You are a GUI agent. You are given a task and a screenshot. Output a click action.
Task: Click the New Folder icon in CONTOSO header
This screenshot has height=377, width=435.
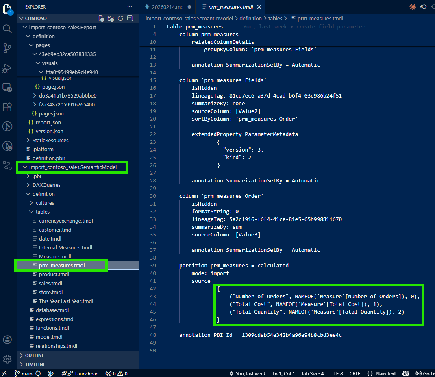click(111, 18)
